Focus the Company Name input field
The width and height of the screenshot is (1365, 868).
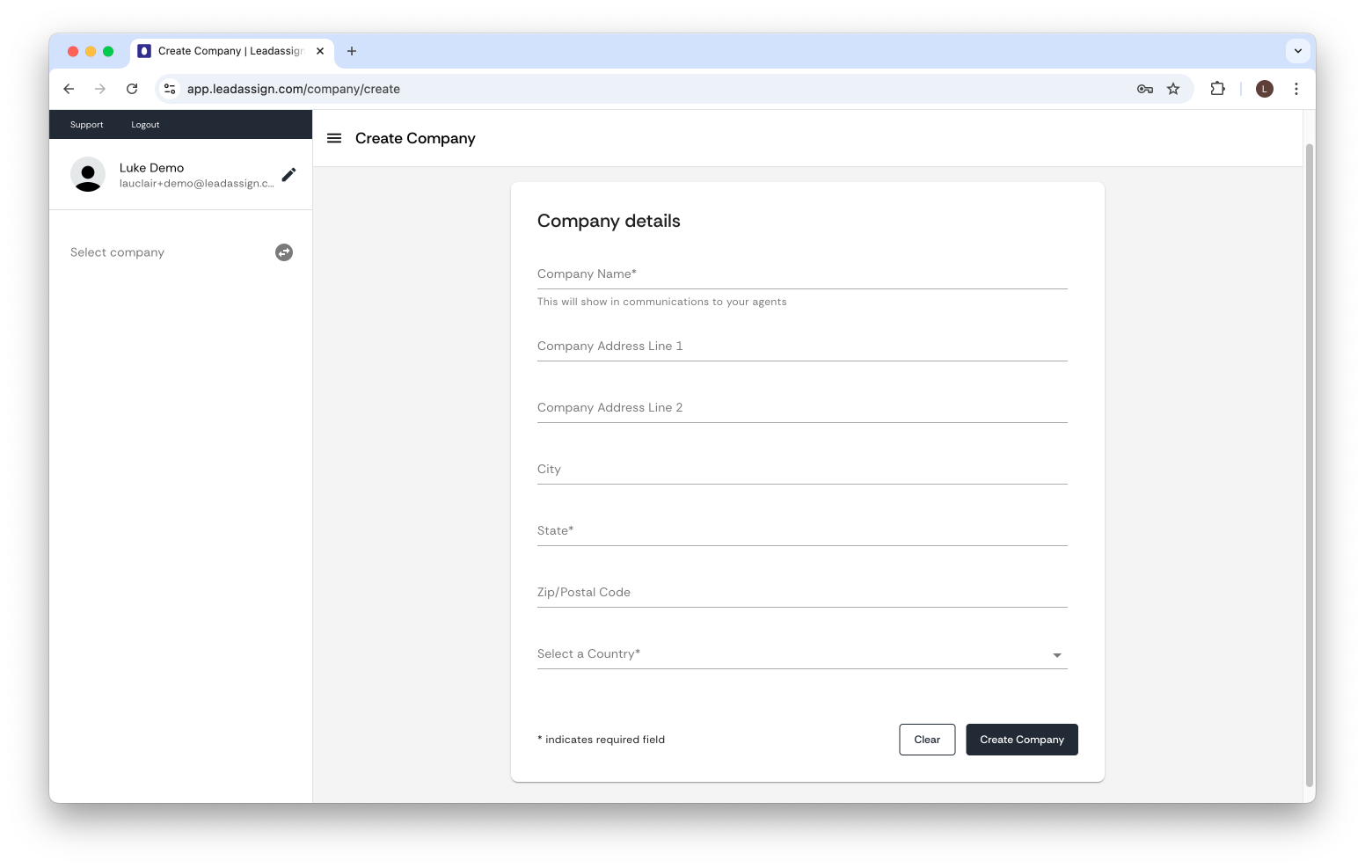[801, 274]
